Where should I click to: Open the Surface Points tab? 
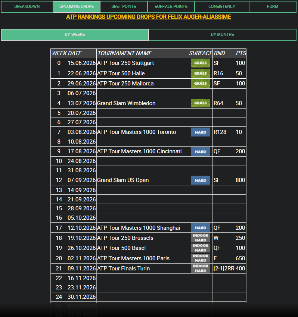pos(171,6)
